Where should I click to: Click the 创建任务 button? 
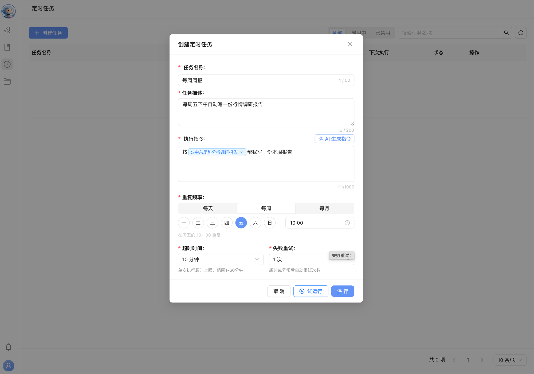point(48,33)
